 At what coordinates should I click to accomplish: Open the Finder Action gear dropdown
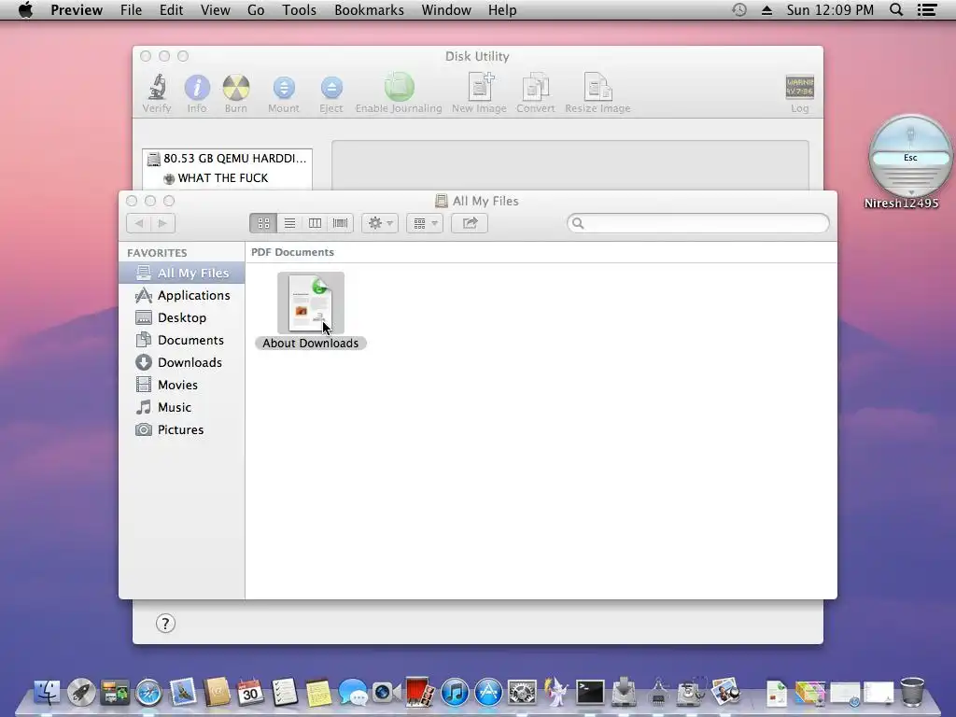click(x=380, y=223)
